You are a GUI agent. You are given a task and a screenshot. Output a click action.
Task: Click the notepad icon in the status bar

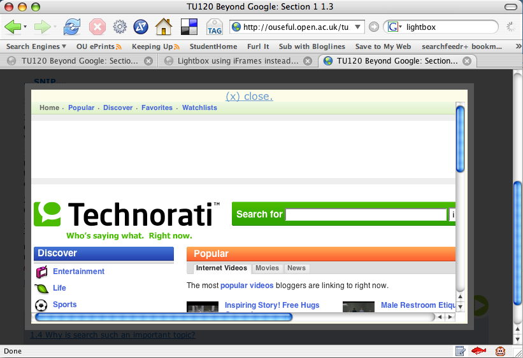pos(460,351)
